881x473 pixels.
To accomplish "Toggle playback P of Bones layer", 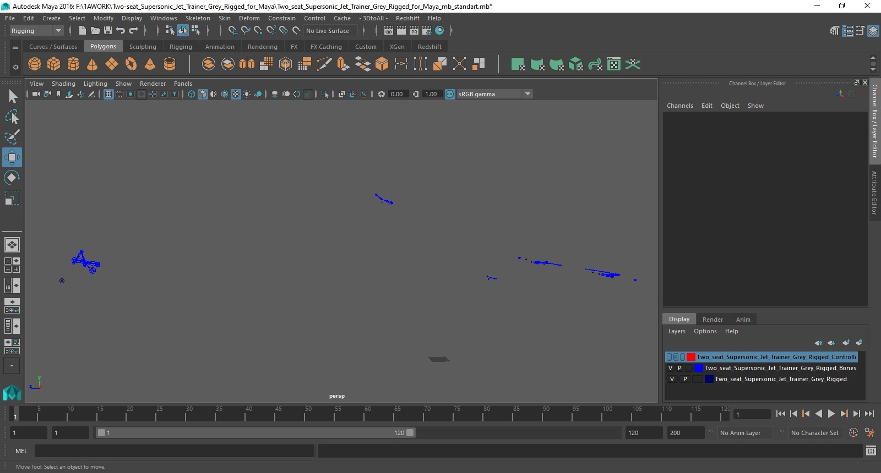I will [x=679, y=368].
